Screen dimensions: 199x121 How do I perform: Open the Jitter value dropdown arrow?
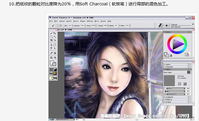pos(130,26)
